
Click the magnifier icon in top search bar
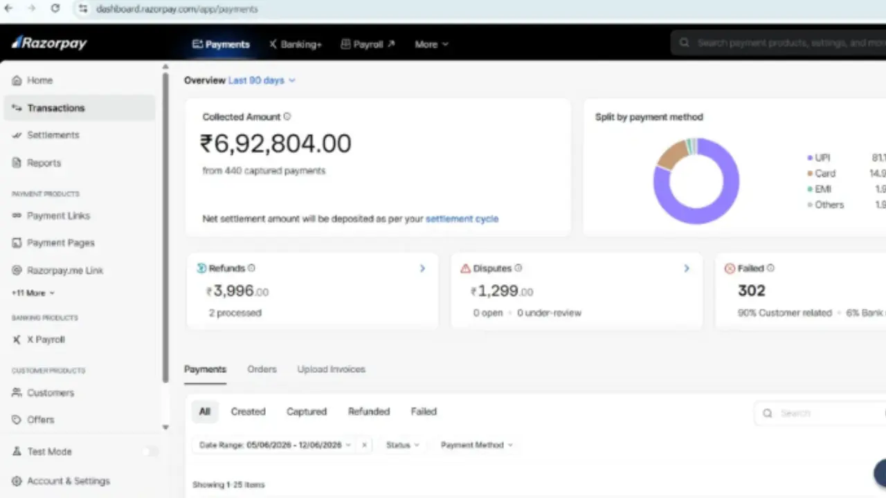(684, 43)
